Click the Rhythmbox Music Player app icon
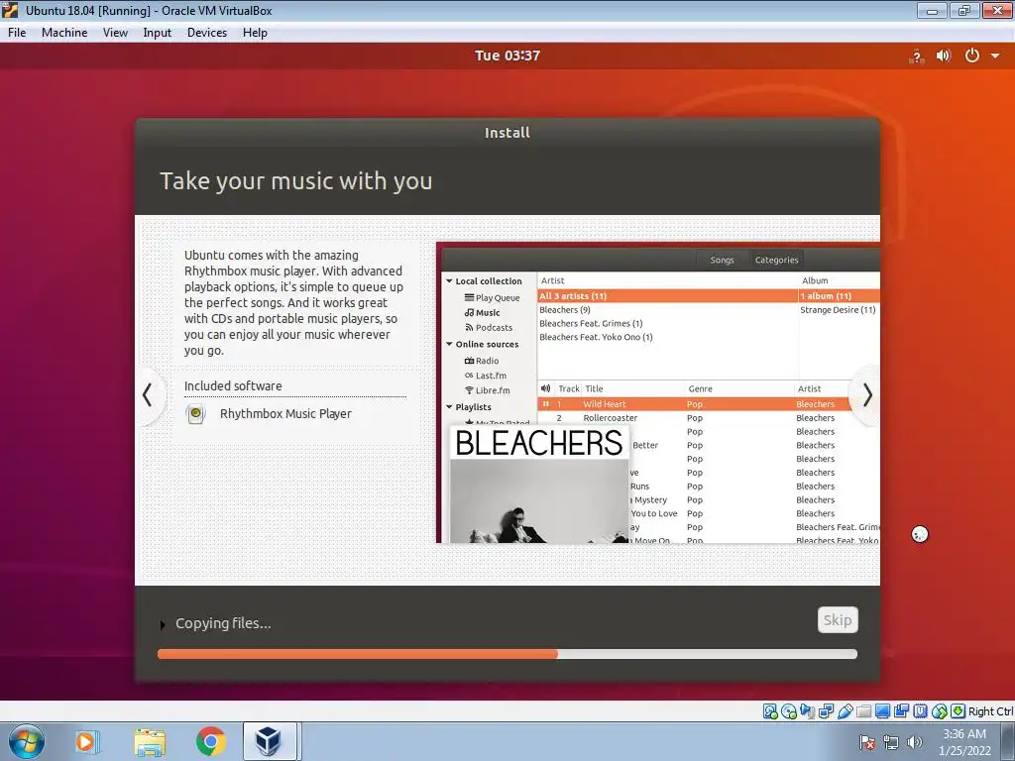 [195, 414]
